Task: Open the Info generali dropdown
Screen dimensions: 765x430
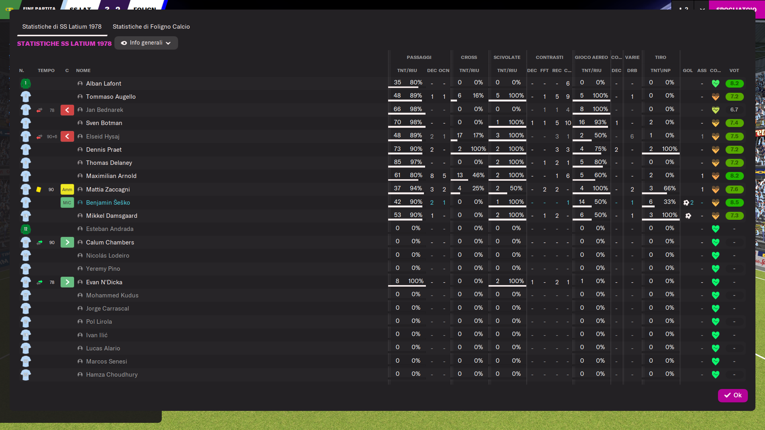Action: click(x=146, y=43)
